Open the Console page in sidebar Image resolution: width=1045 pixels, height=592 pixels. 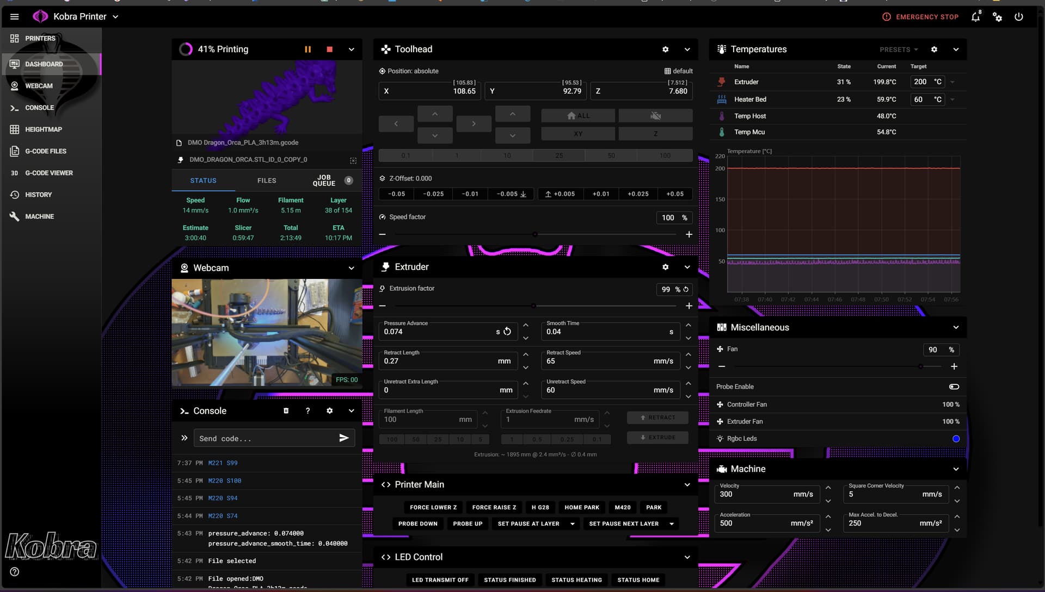click(x=51, y=108)
